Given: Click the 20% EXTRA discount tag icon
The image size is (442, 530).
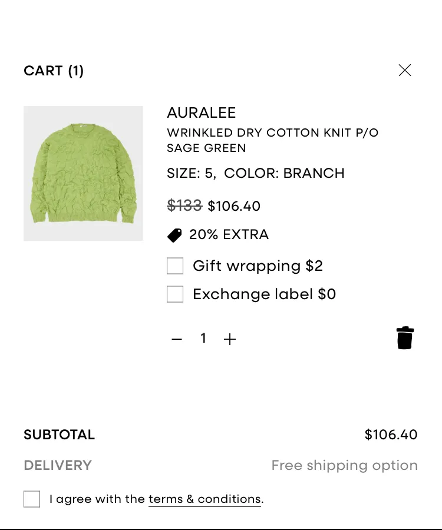Looking at the screenshot, I should click(174, 235).
